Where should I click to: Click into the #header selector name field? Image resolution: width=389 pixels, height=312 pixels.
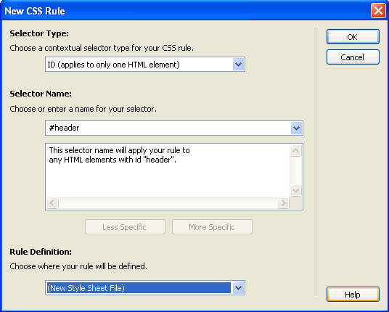168,128
